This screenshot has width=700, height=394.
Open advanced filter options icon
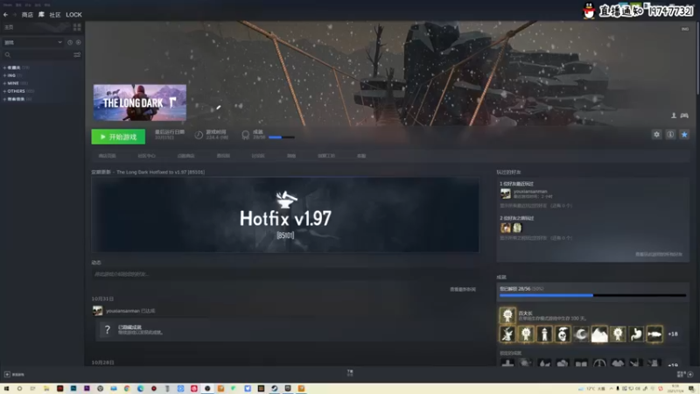tap(77, 54)
